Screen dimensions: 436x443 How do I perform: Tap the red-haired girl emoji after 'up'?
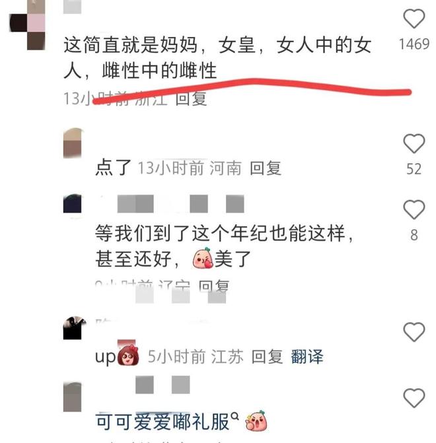(x=128, y=355)
